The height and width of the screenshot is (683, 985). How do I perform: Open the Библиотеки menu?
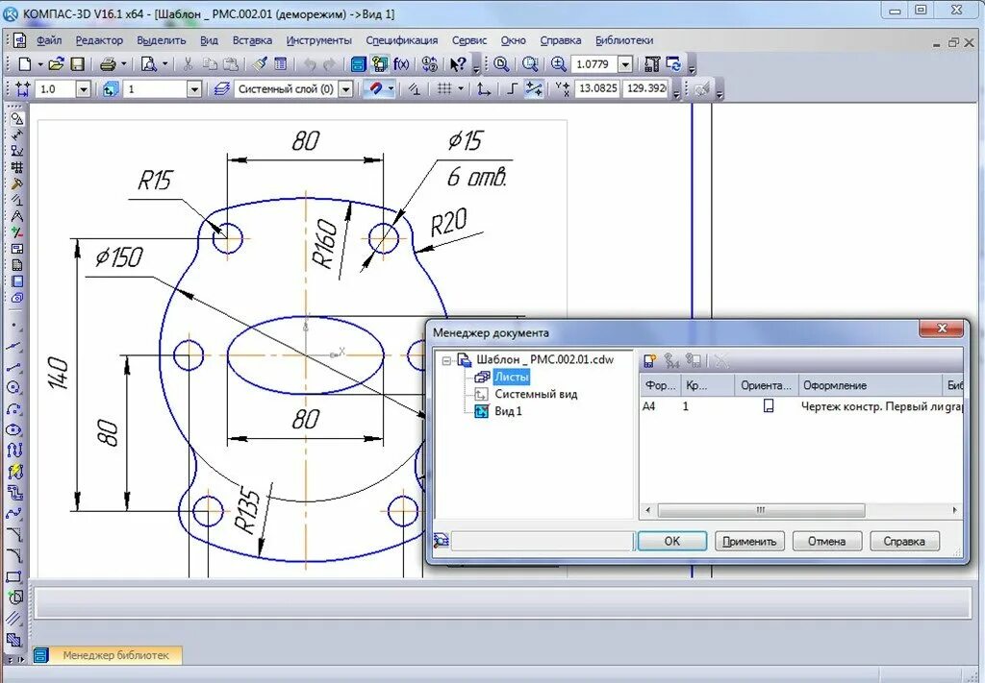pos(624,40)
